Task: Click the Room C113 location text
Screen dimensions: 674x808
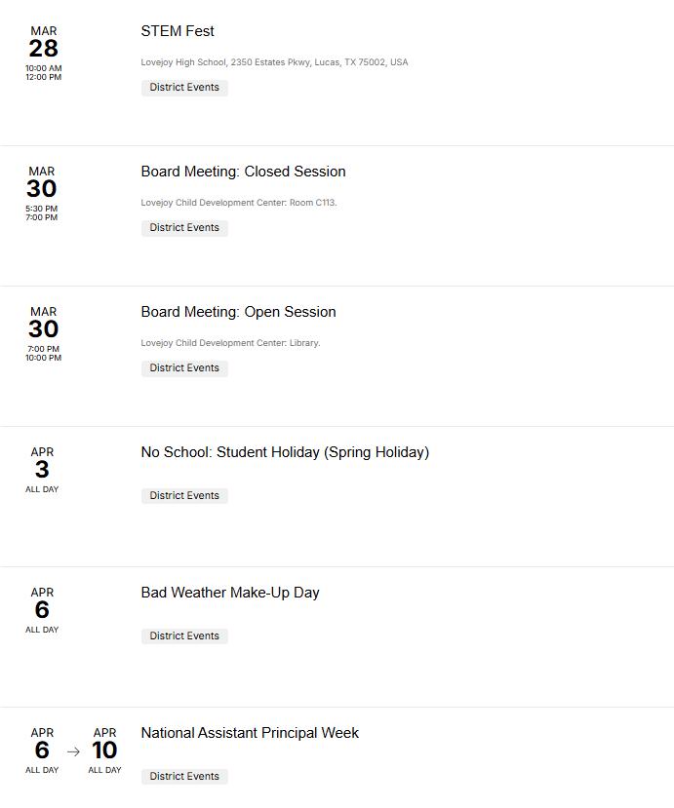Action: click(x=239, y=203)
